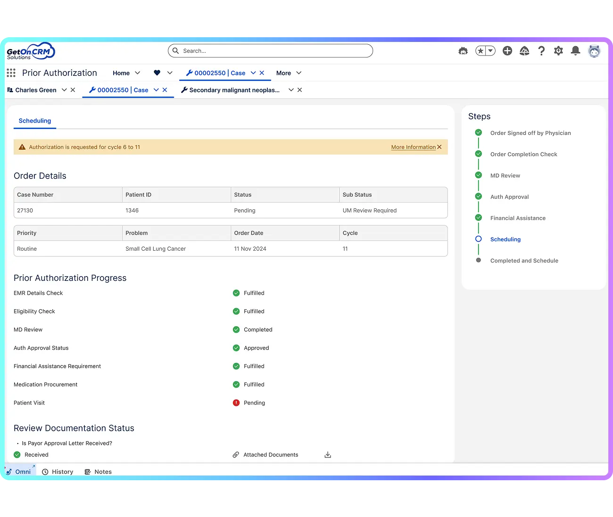This screenshot has width=613, height=517.
Task: Expand the Charles Green subtab chevron
Action: click(64, 90)
